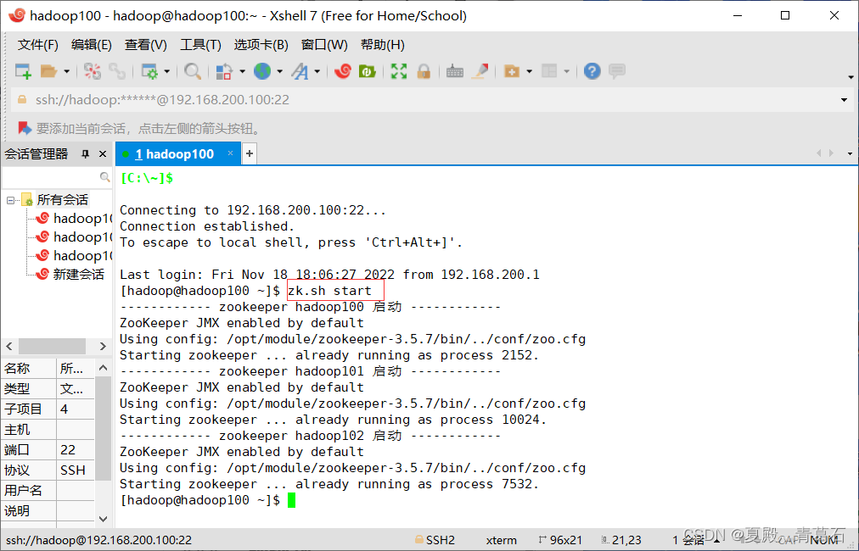Viewport: 859px width, 551px height.
Task: Open the tab list dropdown arrow
Action: pos(850,153)
